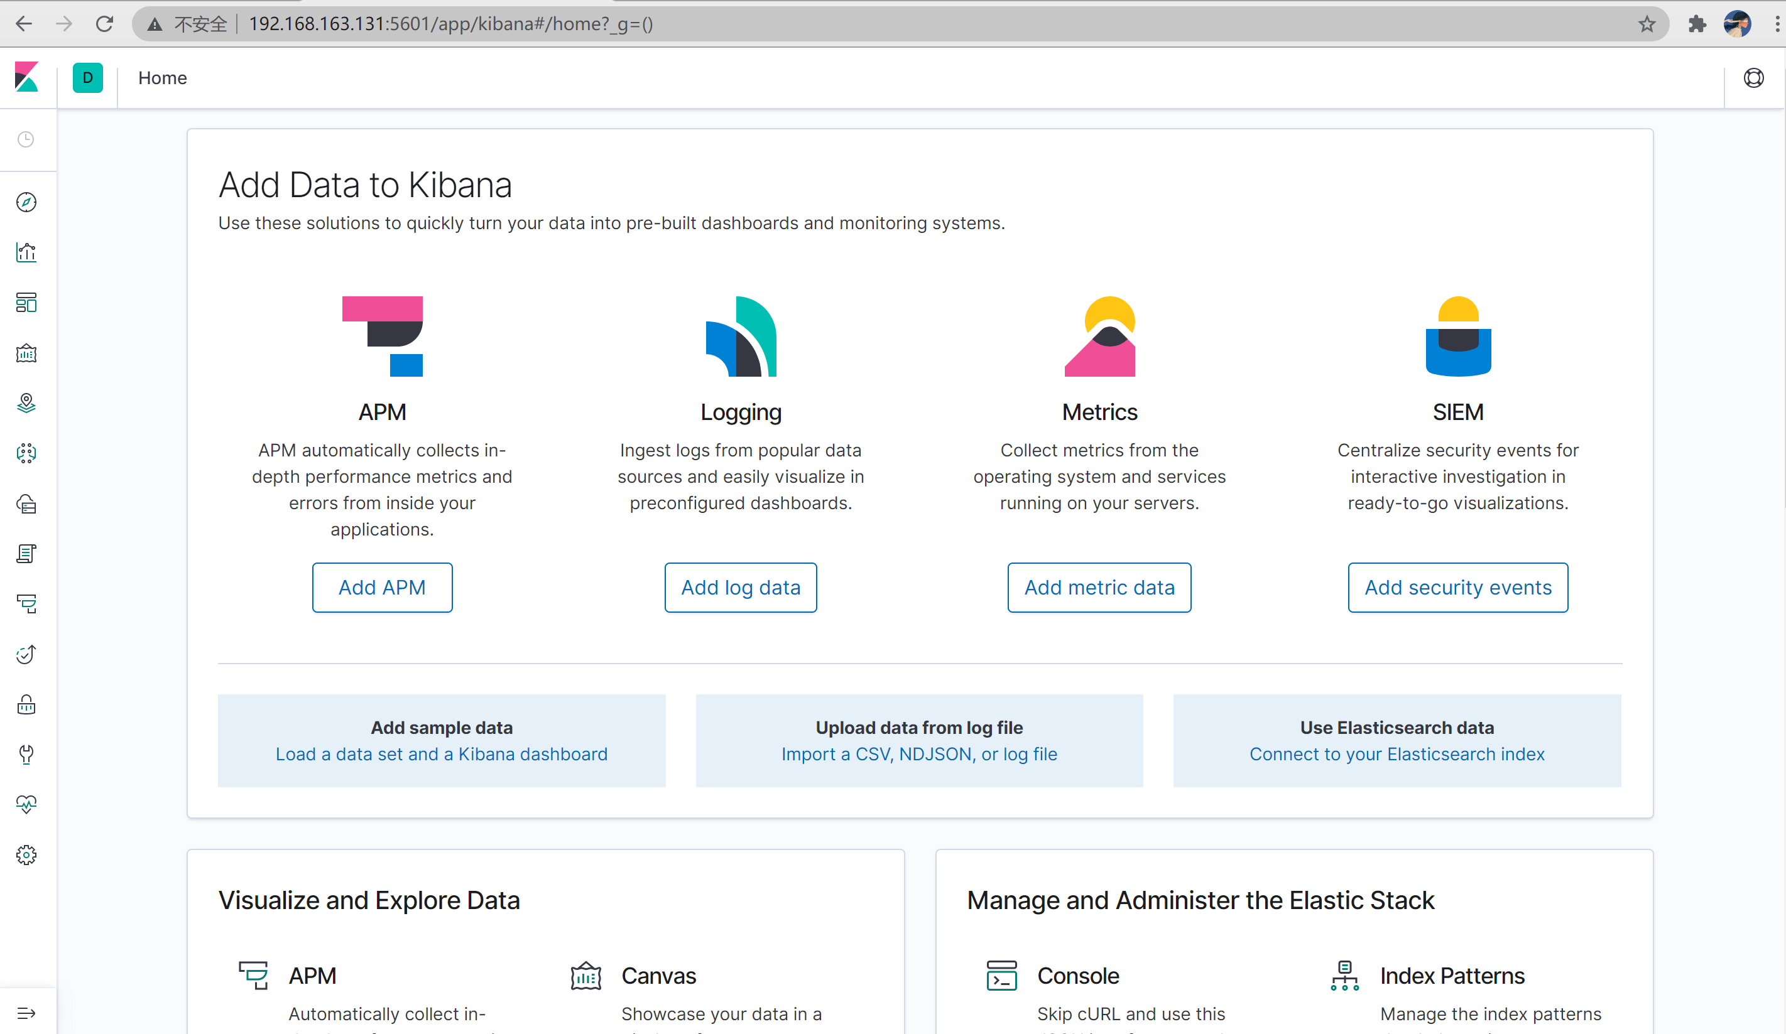The height and width of the screenshot is (1034, 1786).
Task: Click the large SIEM illustration icon
Action: point(1459,337)
